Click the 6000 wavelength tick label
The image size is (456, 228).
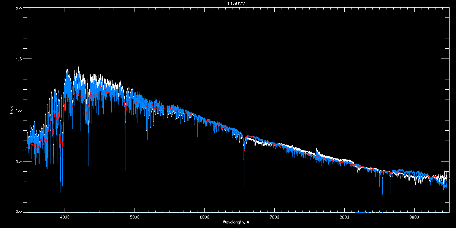(x=204, y=217)
